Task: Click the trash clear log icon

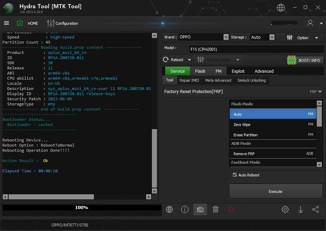Action: coord(215,210)
